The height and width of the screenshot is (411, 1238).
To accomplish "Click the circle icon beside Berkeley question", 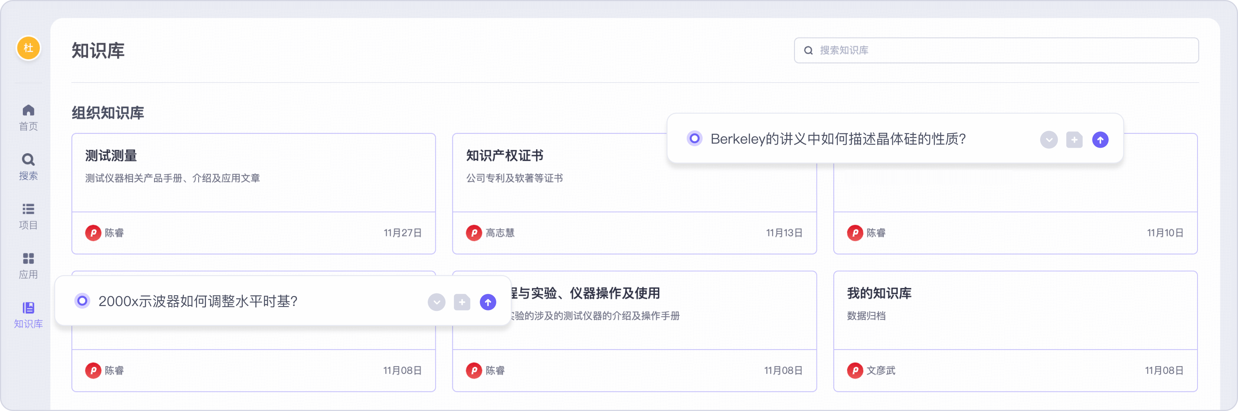I will click(695, 139).
